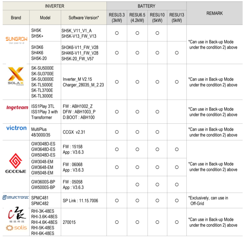Click the RHI-4.6K-48ES model name
This screenshot has width=245, height=238.
tap(44, 222)
